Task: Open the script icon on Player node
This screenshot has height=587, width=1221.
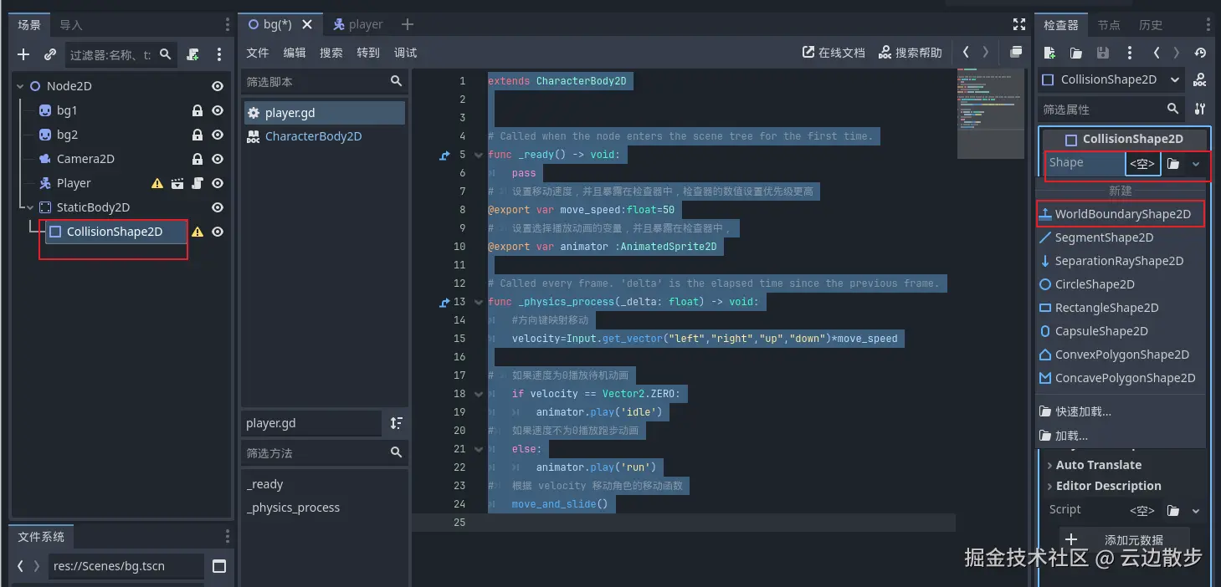Action: point(198,183)
